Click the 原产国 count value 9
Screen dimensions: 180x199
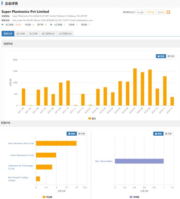(46, 25)
